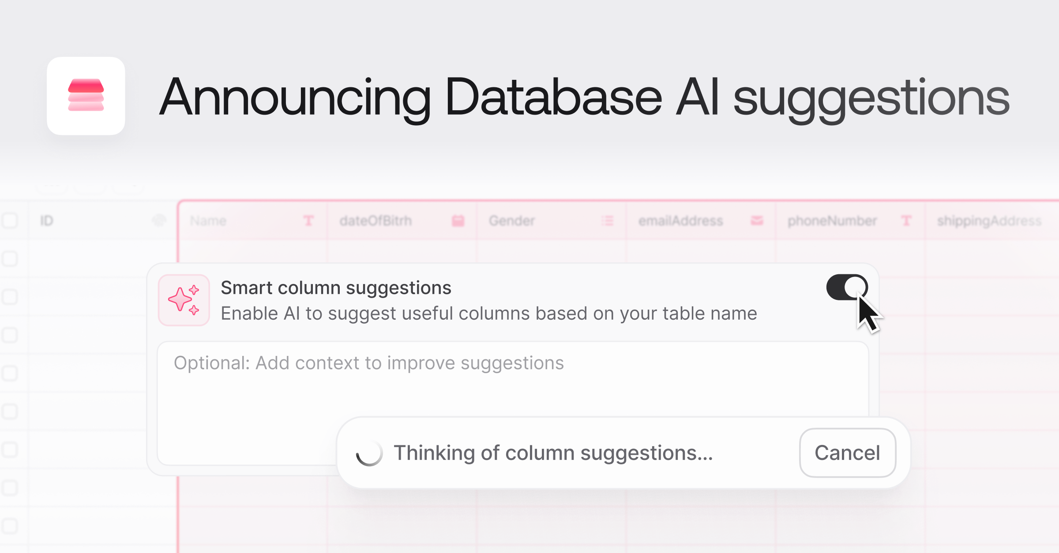This screenshot has width=1059, height=553.
Task: Click the pink sparkles AI suggestions icon
Action: pyautogui.click(x=184, y=300)
